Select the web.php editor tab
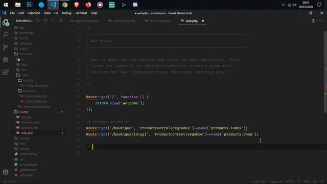The image size is (327, 184). [x=192, y=21]
